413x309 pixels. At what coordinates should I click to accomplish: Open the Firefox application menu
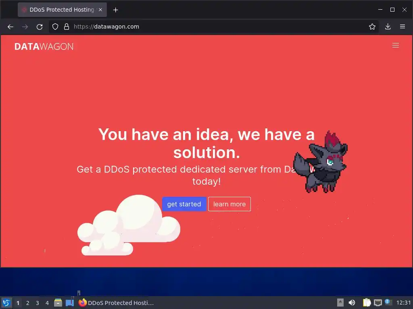tap(403, 27)
